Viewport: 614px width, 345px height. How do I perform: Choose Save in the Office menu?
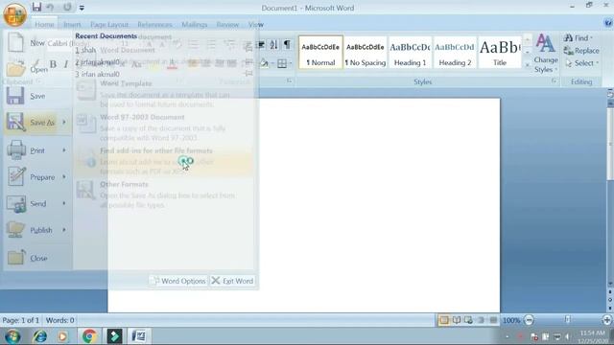pyautogui.click(x=37, y=96)
